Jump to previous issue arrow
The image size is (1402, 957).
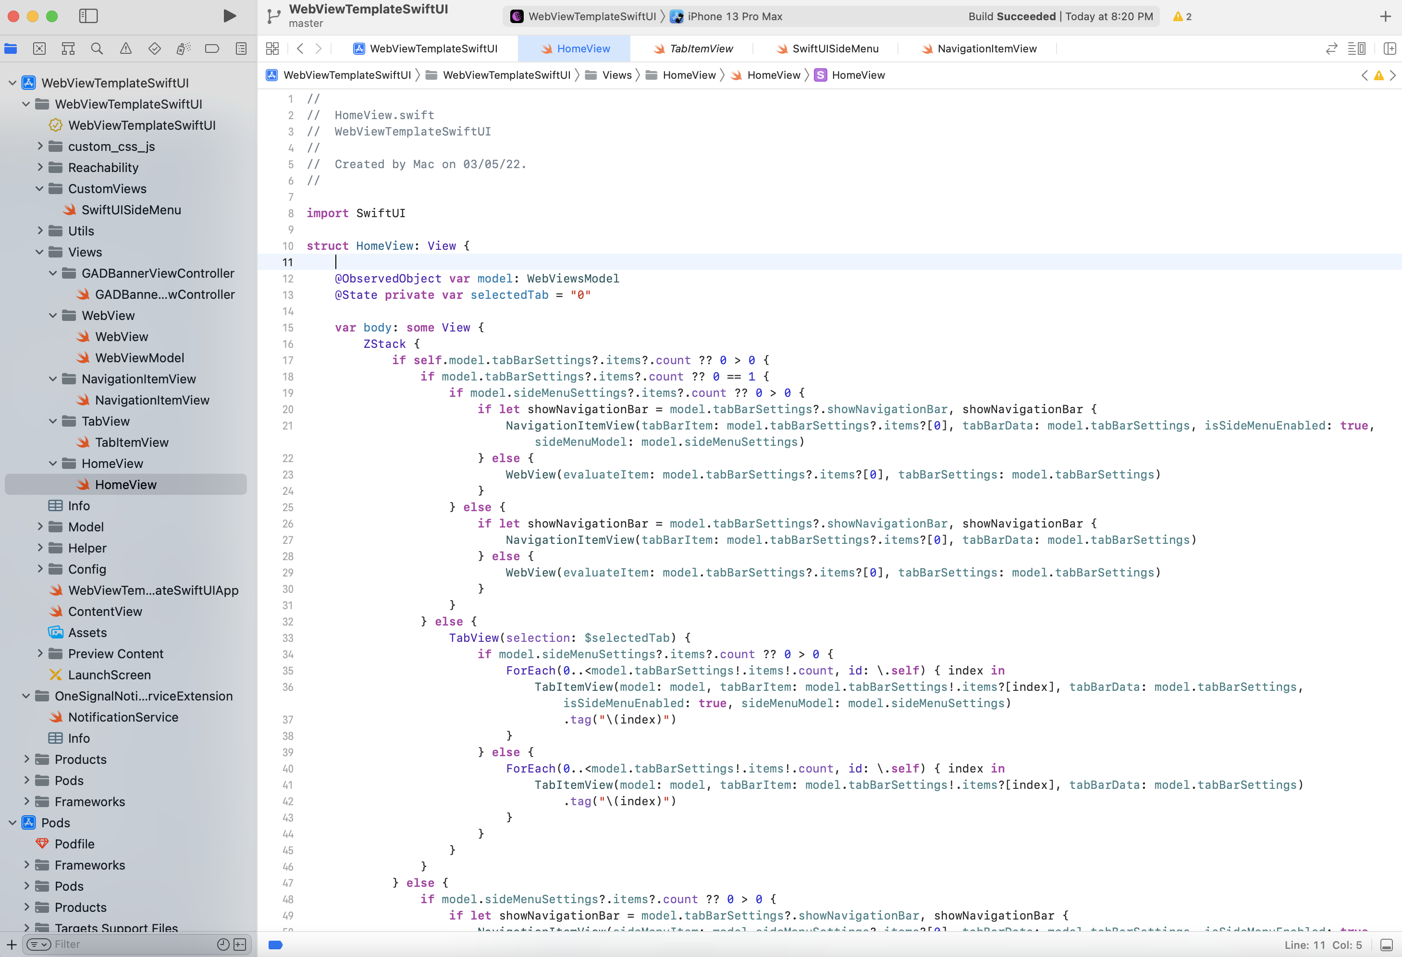(x=1365, y=75)
